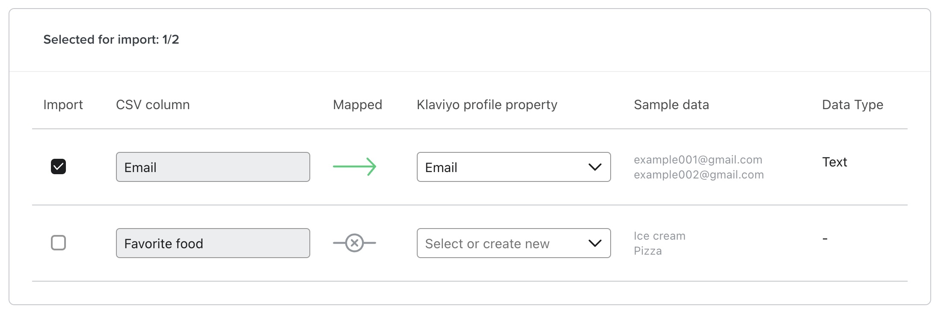Click the green mapped arrow icon
The image size is (938, 315).
[354, 166]
